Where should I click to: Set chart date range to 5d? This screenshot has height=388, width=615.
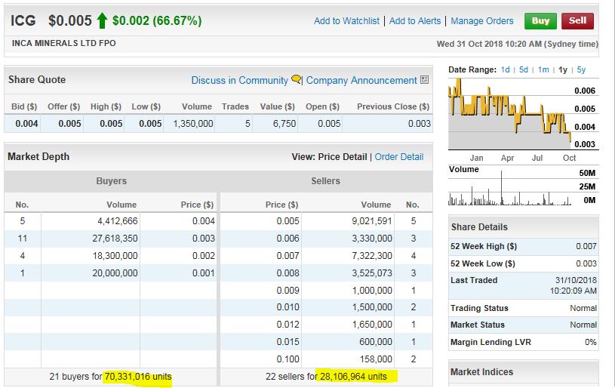tap(523, 69)
